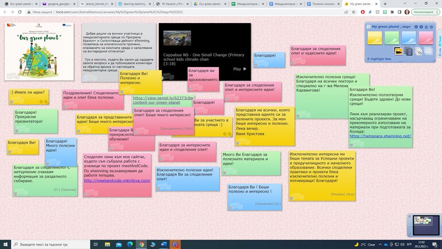Toggle Highlight New in the panel
442x249 pixels.
coord(378,59)
